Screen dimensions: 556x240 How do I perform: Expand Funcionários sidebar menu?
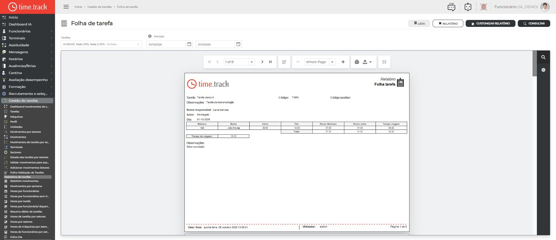point(27,31)
